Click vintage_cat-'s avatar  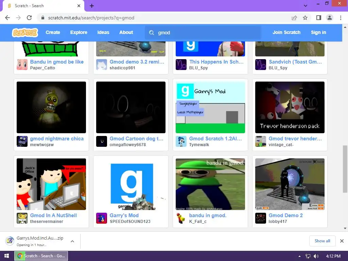[261, 141]
